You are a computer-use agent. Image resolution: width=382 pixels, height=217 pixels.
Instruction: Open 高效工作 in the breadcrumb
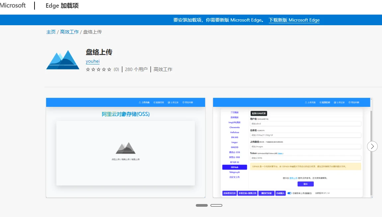coord(69,32)
